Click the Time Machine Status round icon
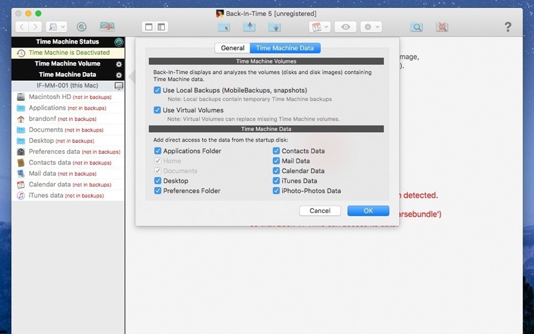The height and width of the screenshot is (334, 534). point(119,42)
